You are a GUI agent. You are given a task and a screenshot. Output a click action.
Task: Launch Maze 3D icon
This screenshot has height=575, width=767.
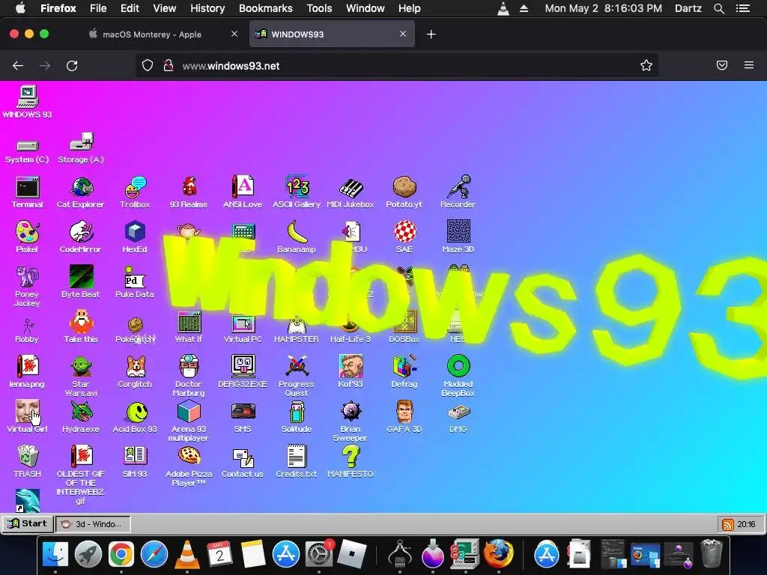pos(458,237)
